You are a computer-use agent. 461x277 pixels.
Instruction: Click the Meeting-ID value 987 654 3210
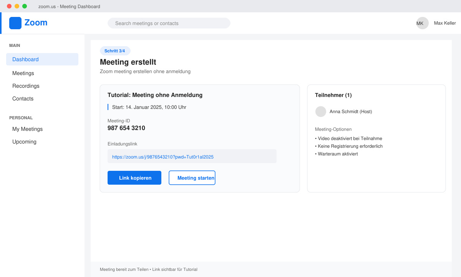pos(126,128)
